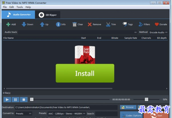Click the 0 file(s) status text
This screenshot has width=172, height=118.
pyautogui.click(x=7, y=93)
